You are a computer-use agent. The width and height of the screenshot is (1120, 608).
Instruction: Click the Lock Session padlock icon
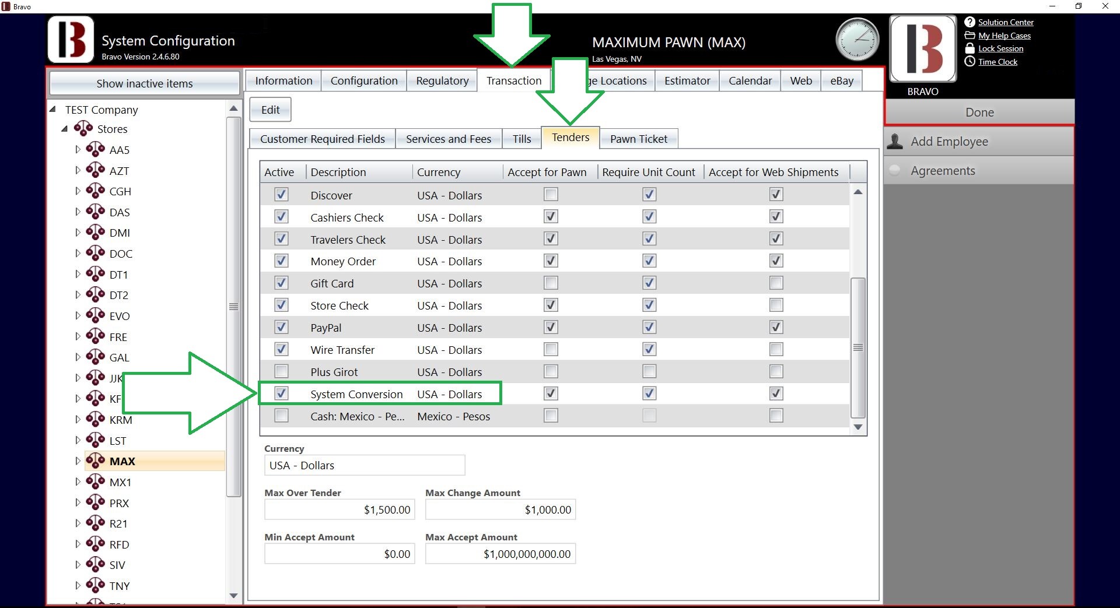[x=970, y=48]
